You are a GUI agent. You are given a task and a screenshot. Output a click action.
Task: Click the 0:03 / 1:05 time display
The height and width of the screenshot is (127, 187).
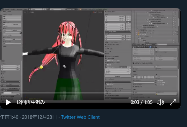point(141,102)
